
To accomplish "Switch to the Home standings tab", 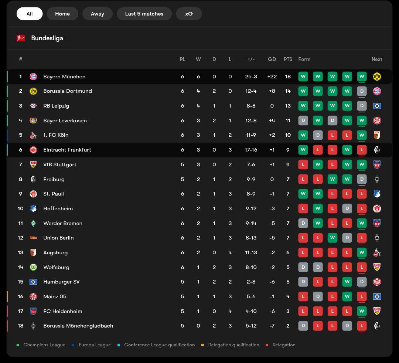I will pyautogui.click(x=62, y=14).
